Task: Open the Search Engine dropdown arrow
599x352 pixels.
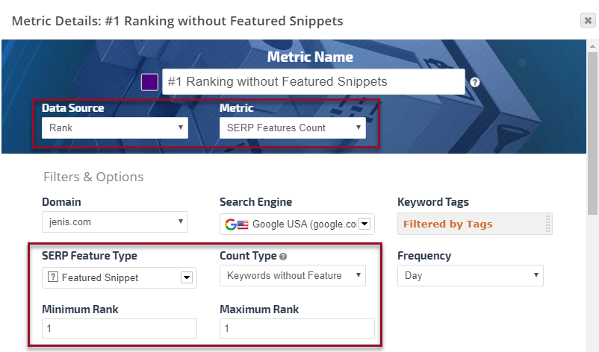Action: coord(364,224)
